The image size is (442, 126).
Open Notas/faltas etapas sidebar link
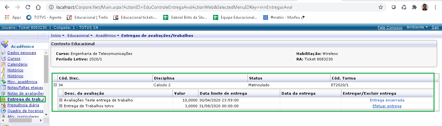pos(25,88)
